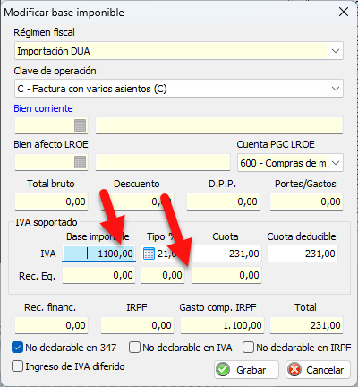Screen dimensions: 358x387
Task: Click the red cross icon on Cancelar
Action: point(294,370)
